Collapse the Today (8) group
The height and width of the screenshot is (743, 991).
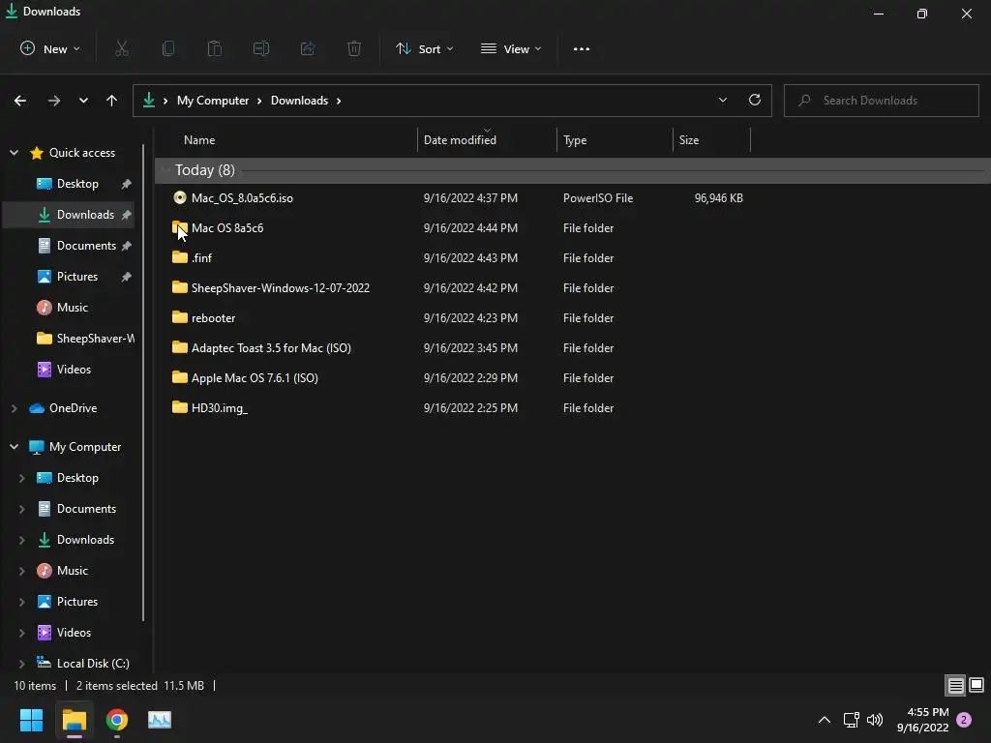point(165,170)
